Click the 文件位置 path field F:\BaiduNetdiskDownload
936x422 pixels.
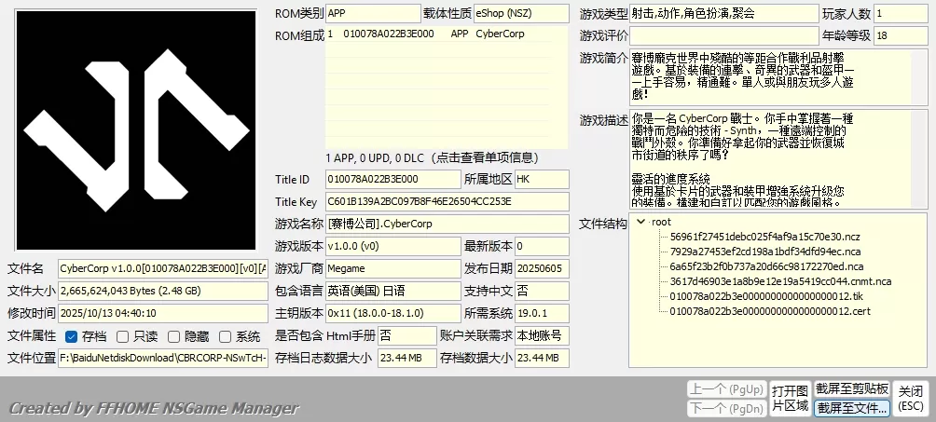[x=163, y=358]
